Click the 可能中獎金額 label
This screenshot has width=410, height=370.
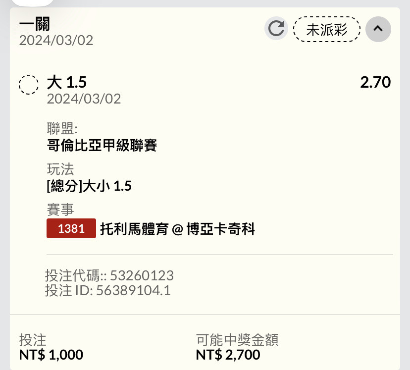pyautogui.click(x=237, y=340)
